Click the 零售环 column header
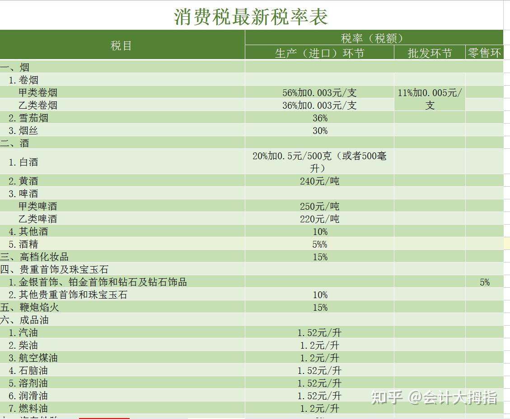 [x=487, y=53]
